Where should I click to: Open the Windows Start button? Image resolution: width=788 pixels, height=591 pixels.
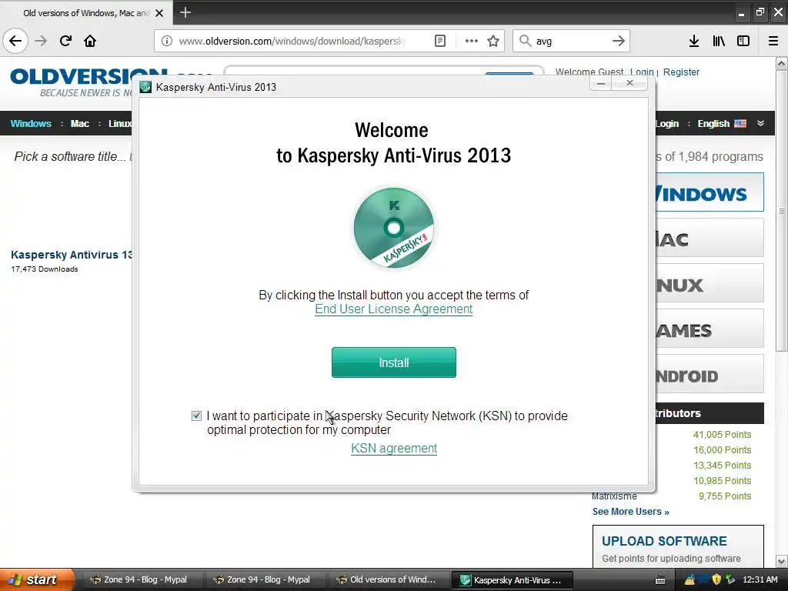point(37,579)
